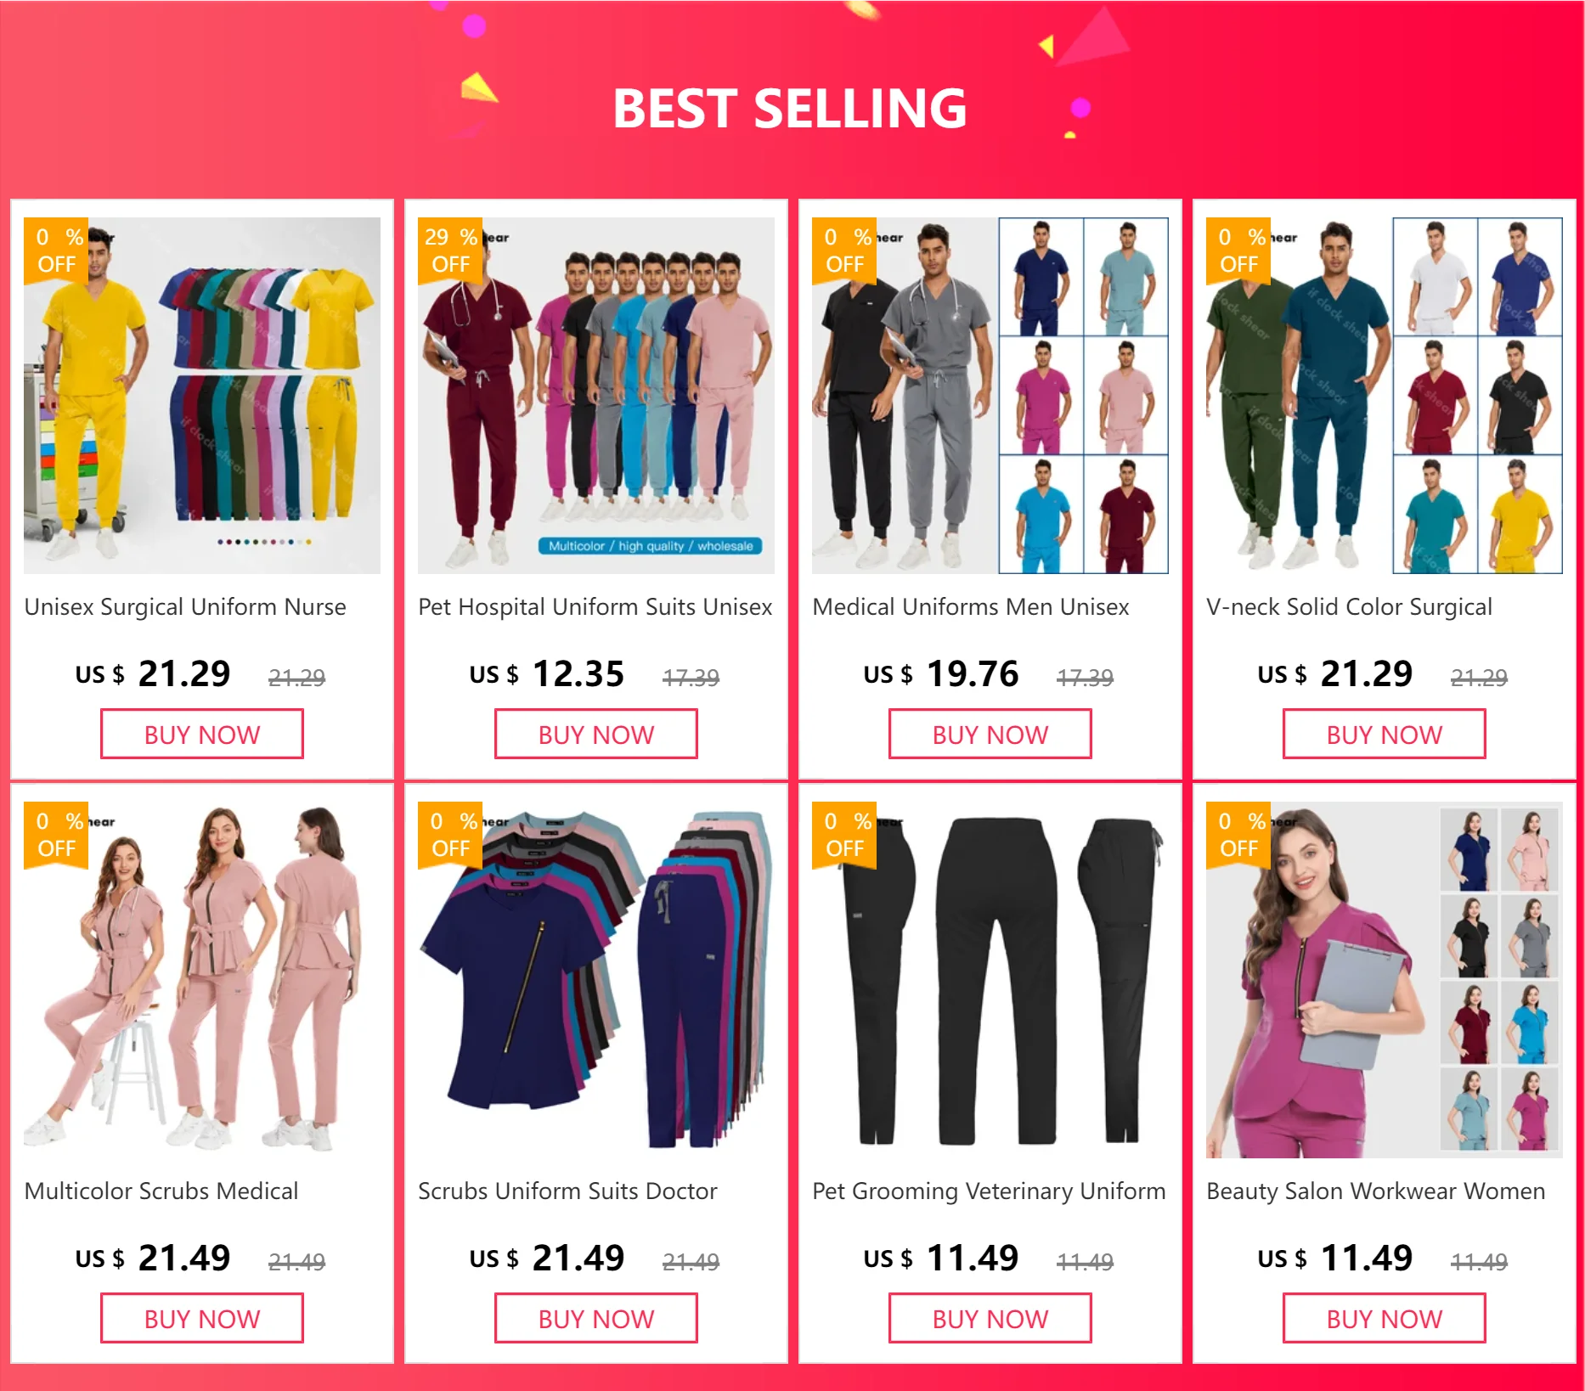The width and height of the screenshot is (1585, 1391).
Task: Click the BEST SELLING banner heading
Action: pos(790,109)
